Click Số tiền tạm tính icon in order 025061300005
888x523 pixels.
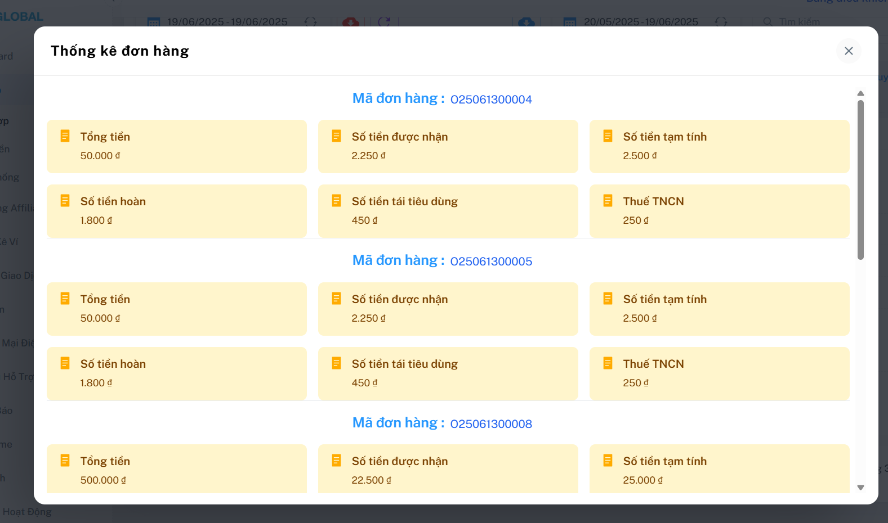[608, 299]
